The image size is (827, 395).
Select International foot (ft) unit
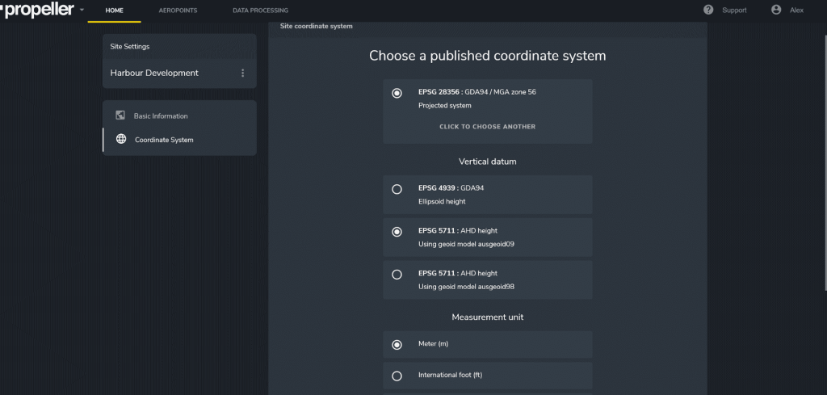(397, 376)
